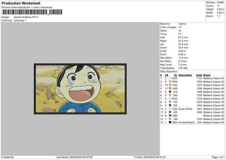Viewport: 226px width, 160px height.
Task: Select the color swatch for stitch count 4230
Action: (x=170, y=78)
